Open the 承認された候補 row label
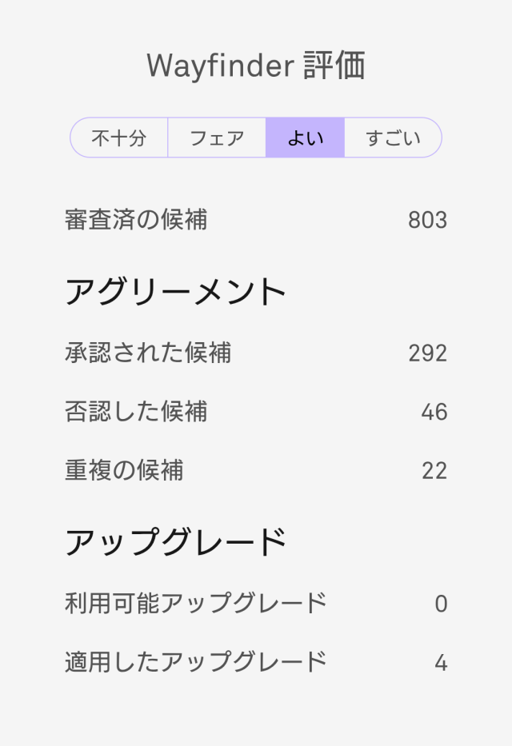 pos(148,353)
